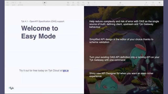
Task: Insert a Chart from the toolbar
Action: click(73, 3)
